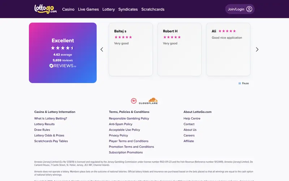
Task: Click the white stars under Excellent
Action: 62,48
